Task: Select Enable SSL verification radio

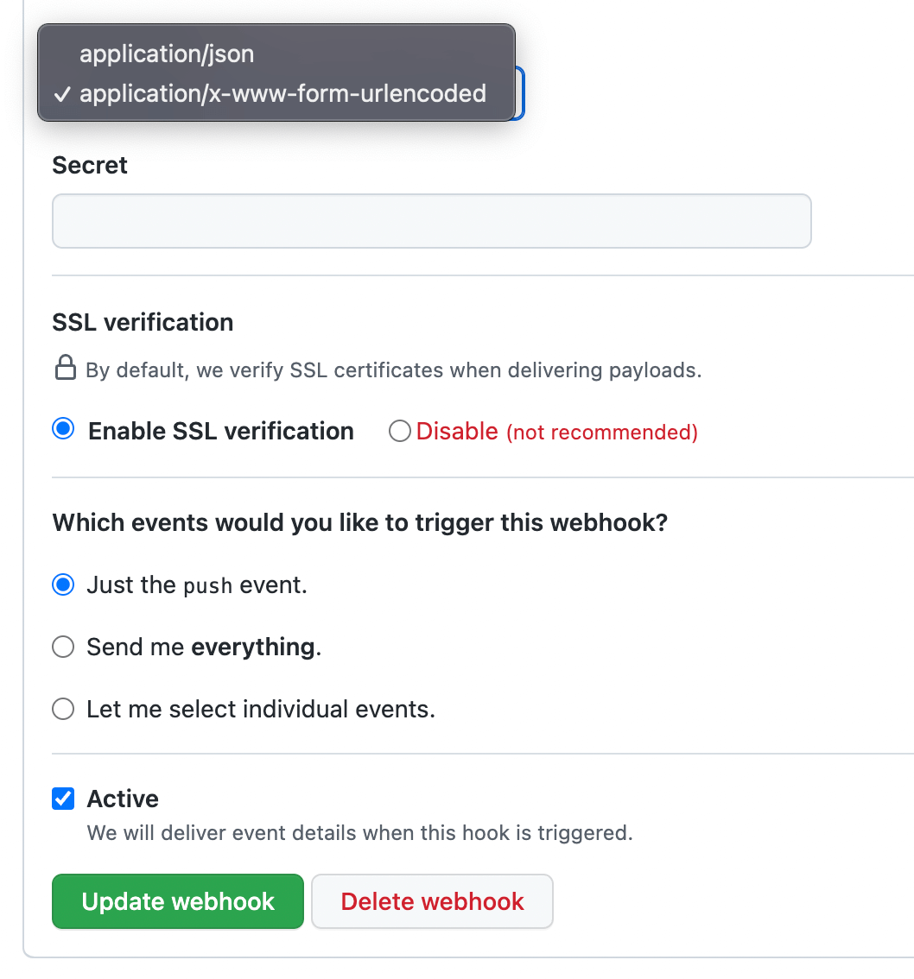Action: 63,429
